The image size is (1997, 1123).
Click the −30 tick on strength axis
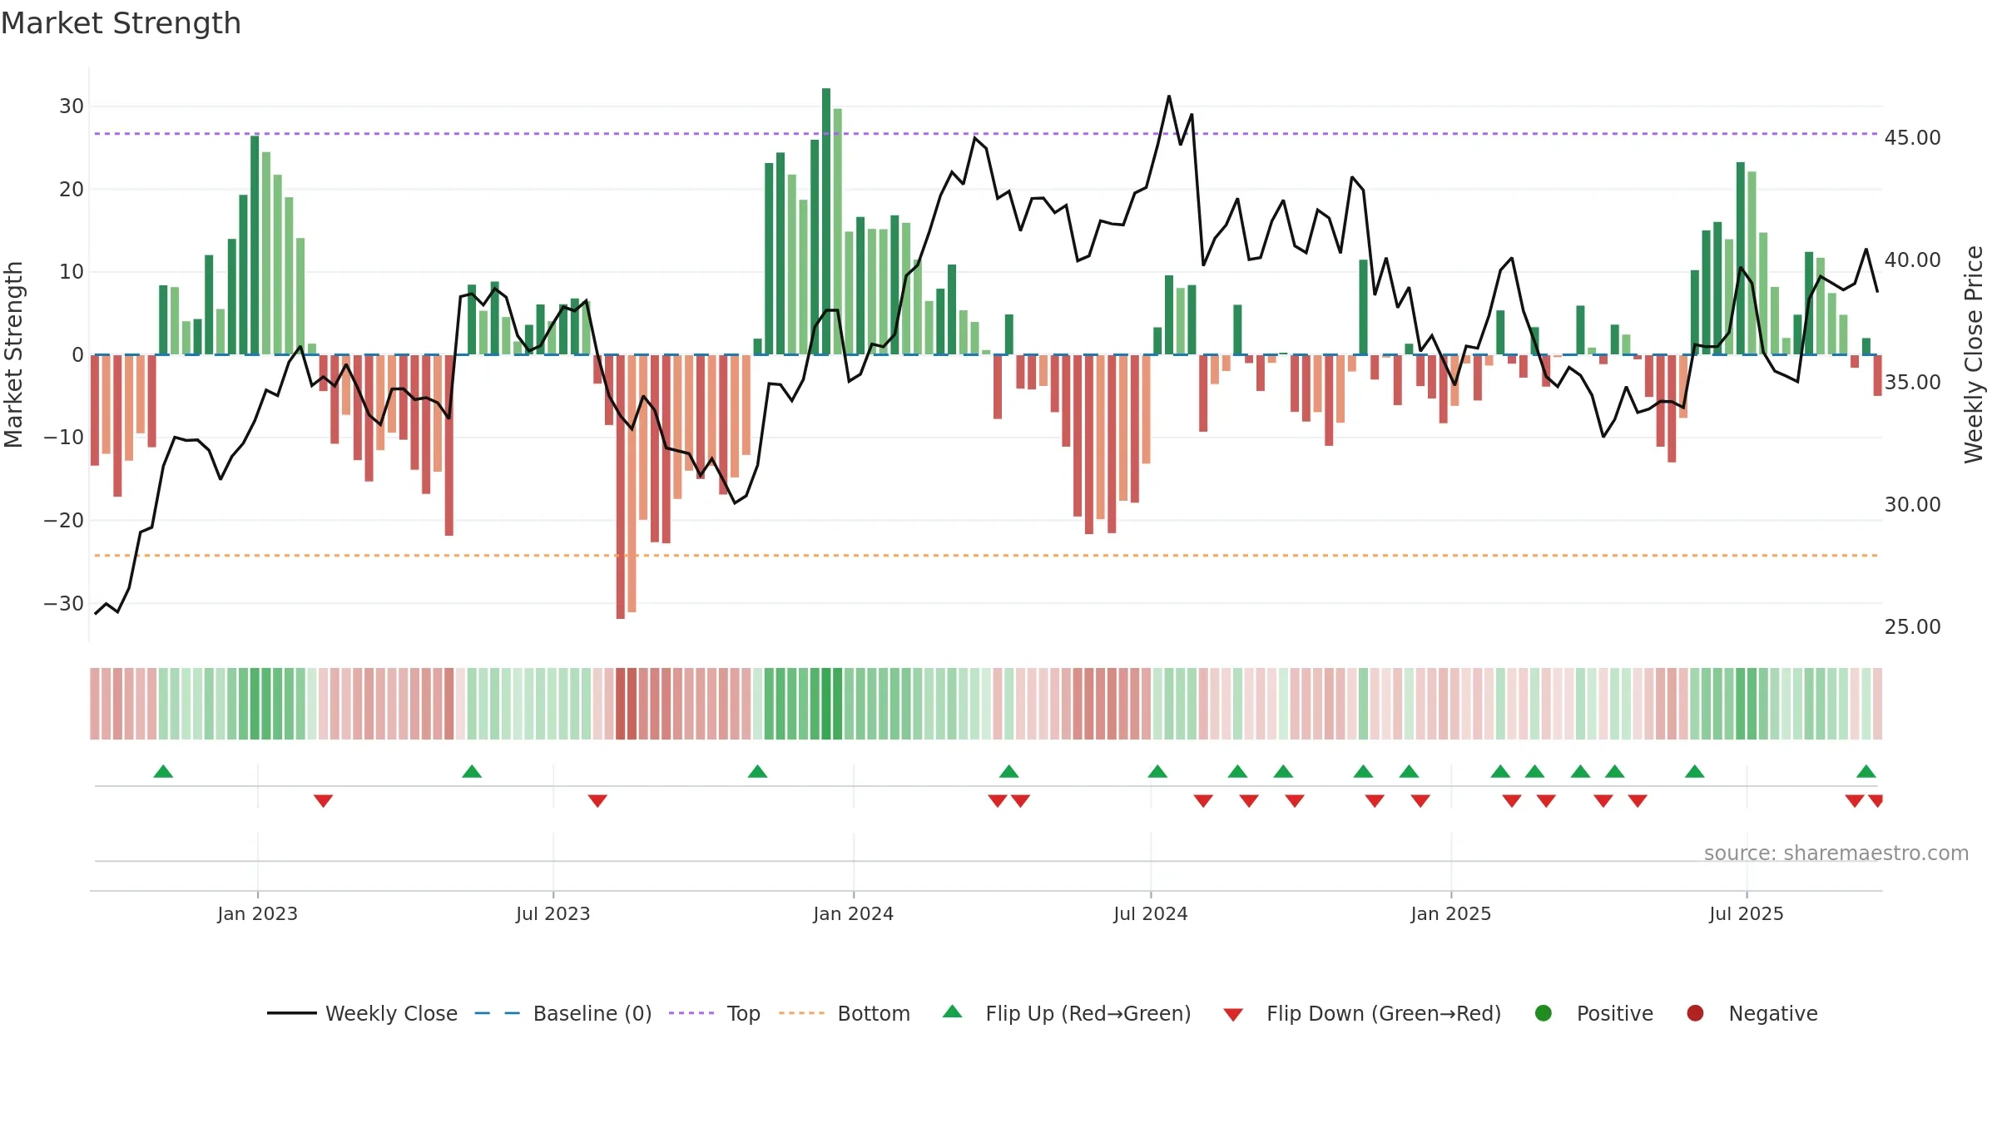pyautogui.click(x=64, y=604)
